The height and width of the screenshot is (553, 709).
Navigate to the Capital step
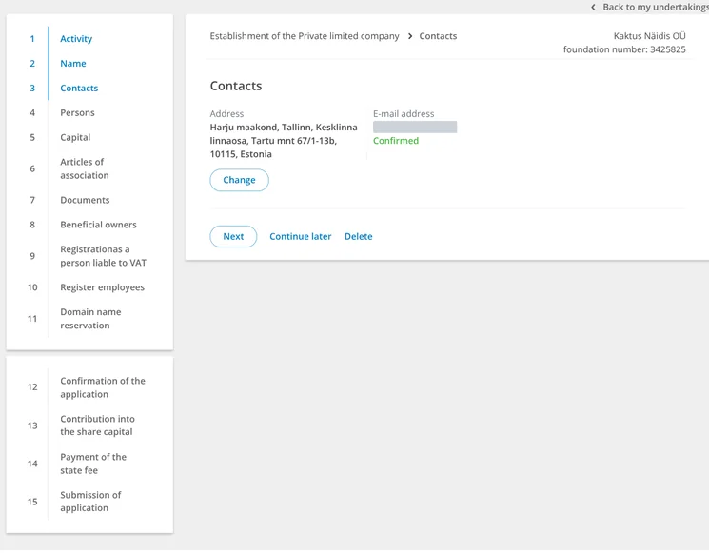tap(75, 137)
